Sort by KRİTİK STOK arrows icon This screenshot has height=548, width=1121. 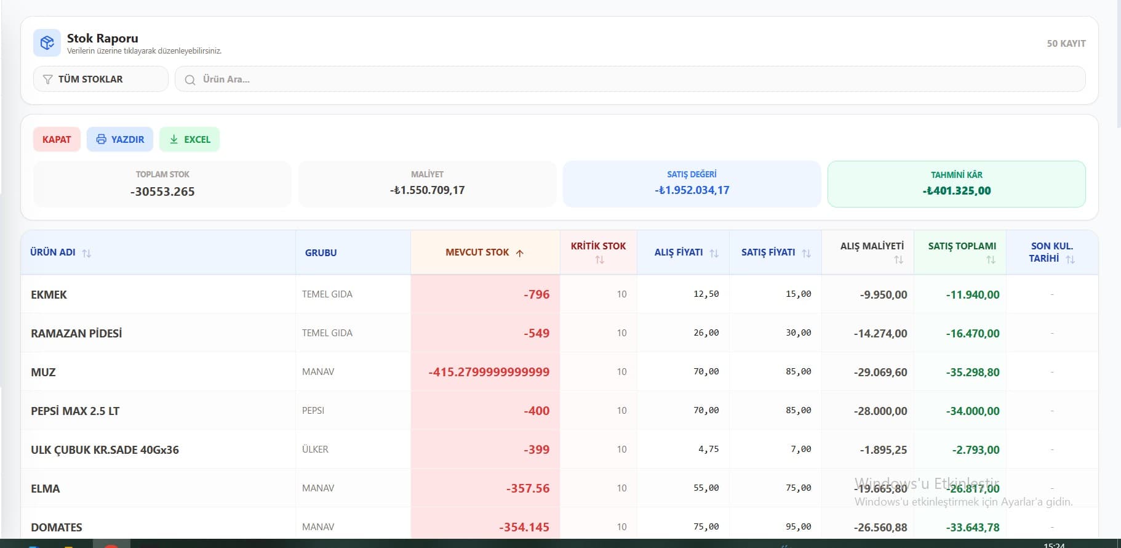[x=599, y=260]
